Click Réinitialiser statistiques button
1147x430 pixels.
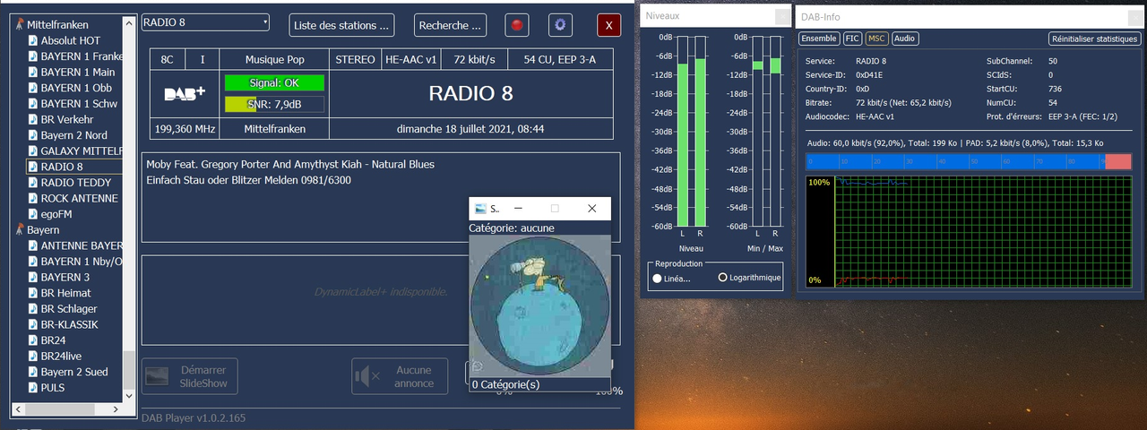coord(1094,39)
